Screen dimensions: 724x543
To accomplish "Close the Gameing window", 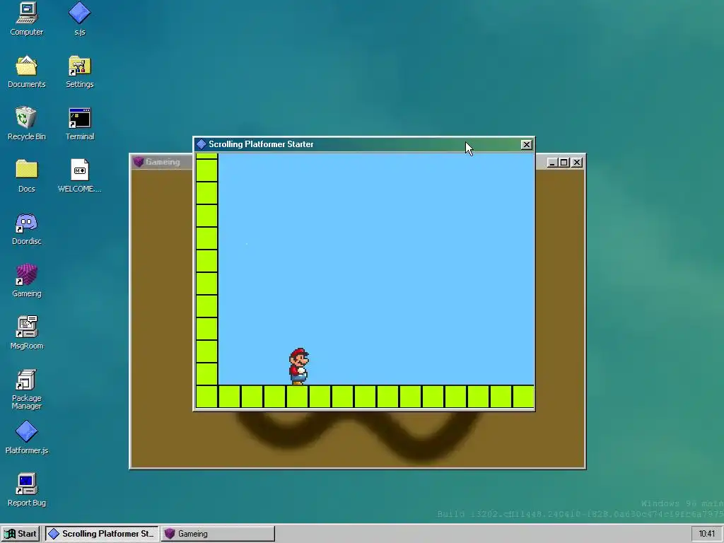I will tap(577, 163).
